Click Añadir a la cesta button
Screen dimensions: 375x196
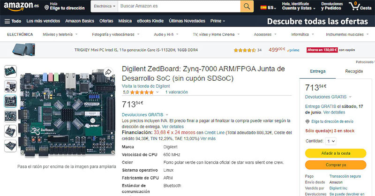335,153
